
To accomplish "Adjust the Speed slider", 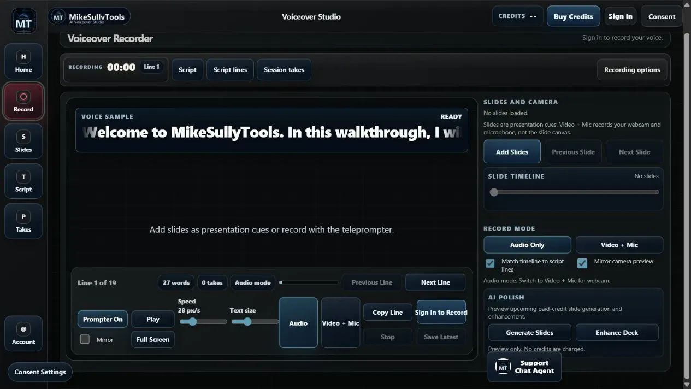I will (x=202, y=322).
